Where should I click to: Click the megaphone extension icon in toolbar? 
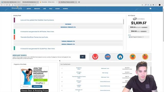click(153, 5)
